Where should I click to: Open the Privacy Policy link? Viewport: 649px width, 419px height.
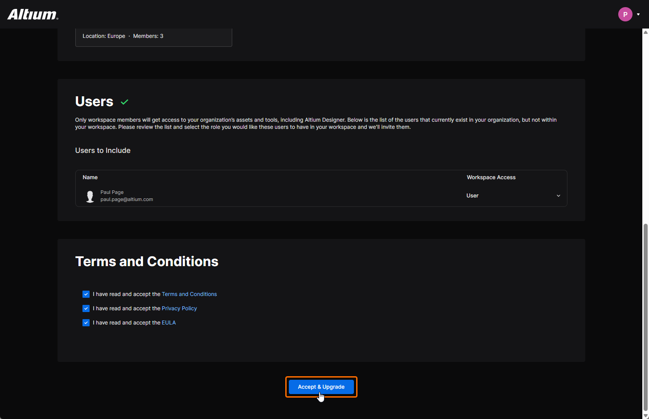(x=179, y=308)
